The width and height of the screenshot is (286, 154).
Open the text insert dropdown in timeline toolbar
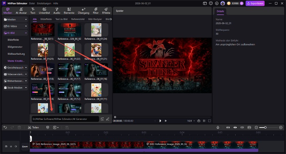[56, 128]
